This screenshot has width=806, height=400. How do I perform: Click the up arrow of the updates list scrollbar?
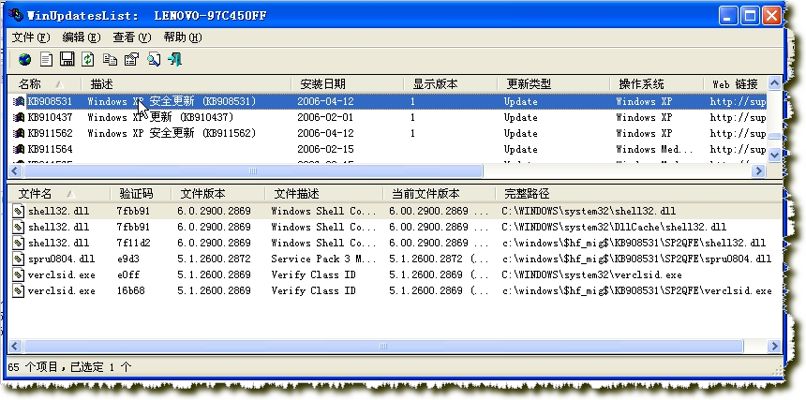click(x=774, y=83)
